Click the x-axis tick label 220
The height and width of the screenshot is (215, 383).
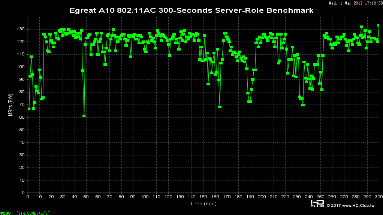coord(285,197)
